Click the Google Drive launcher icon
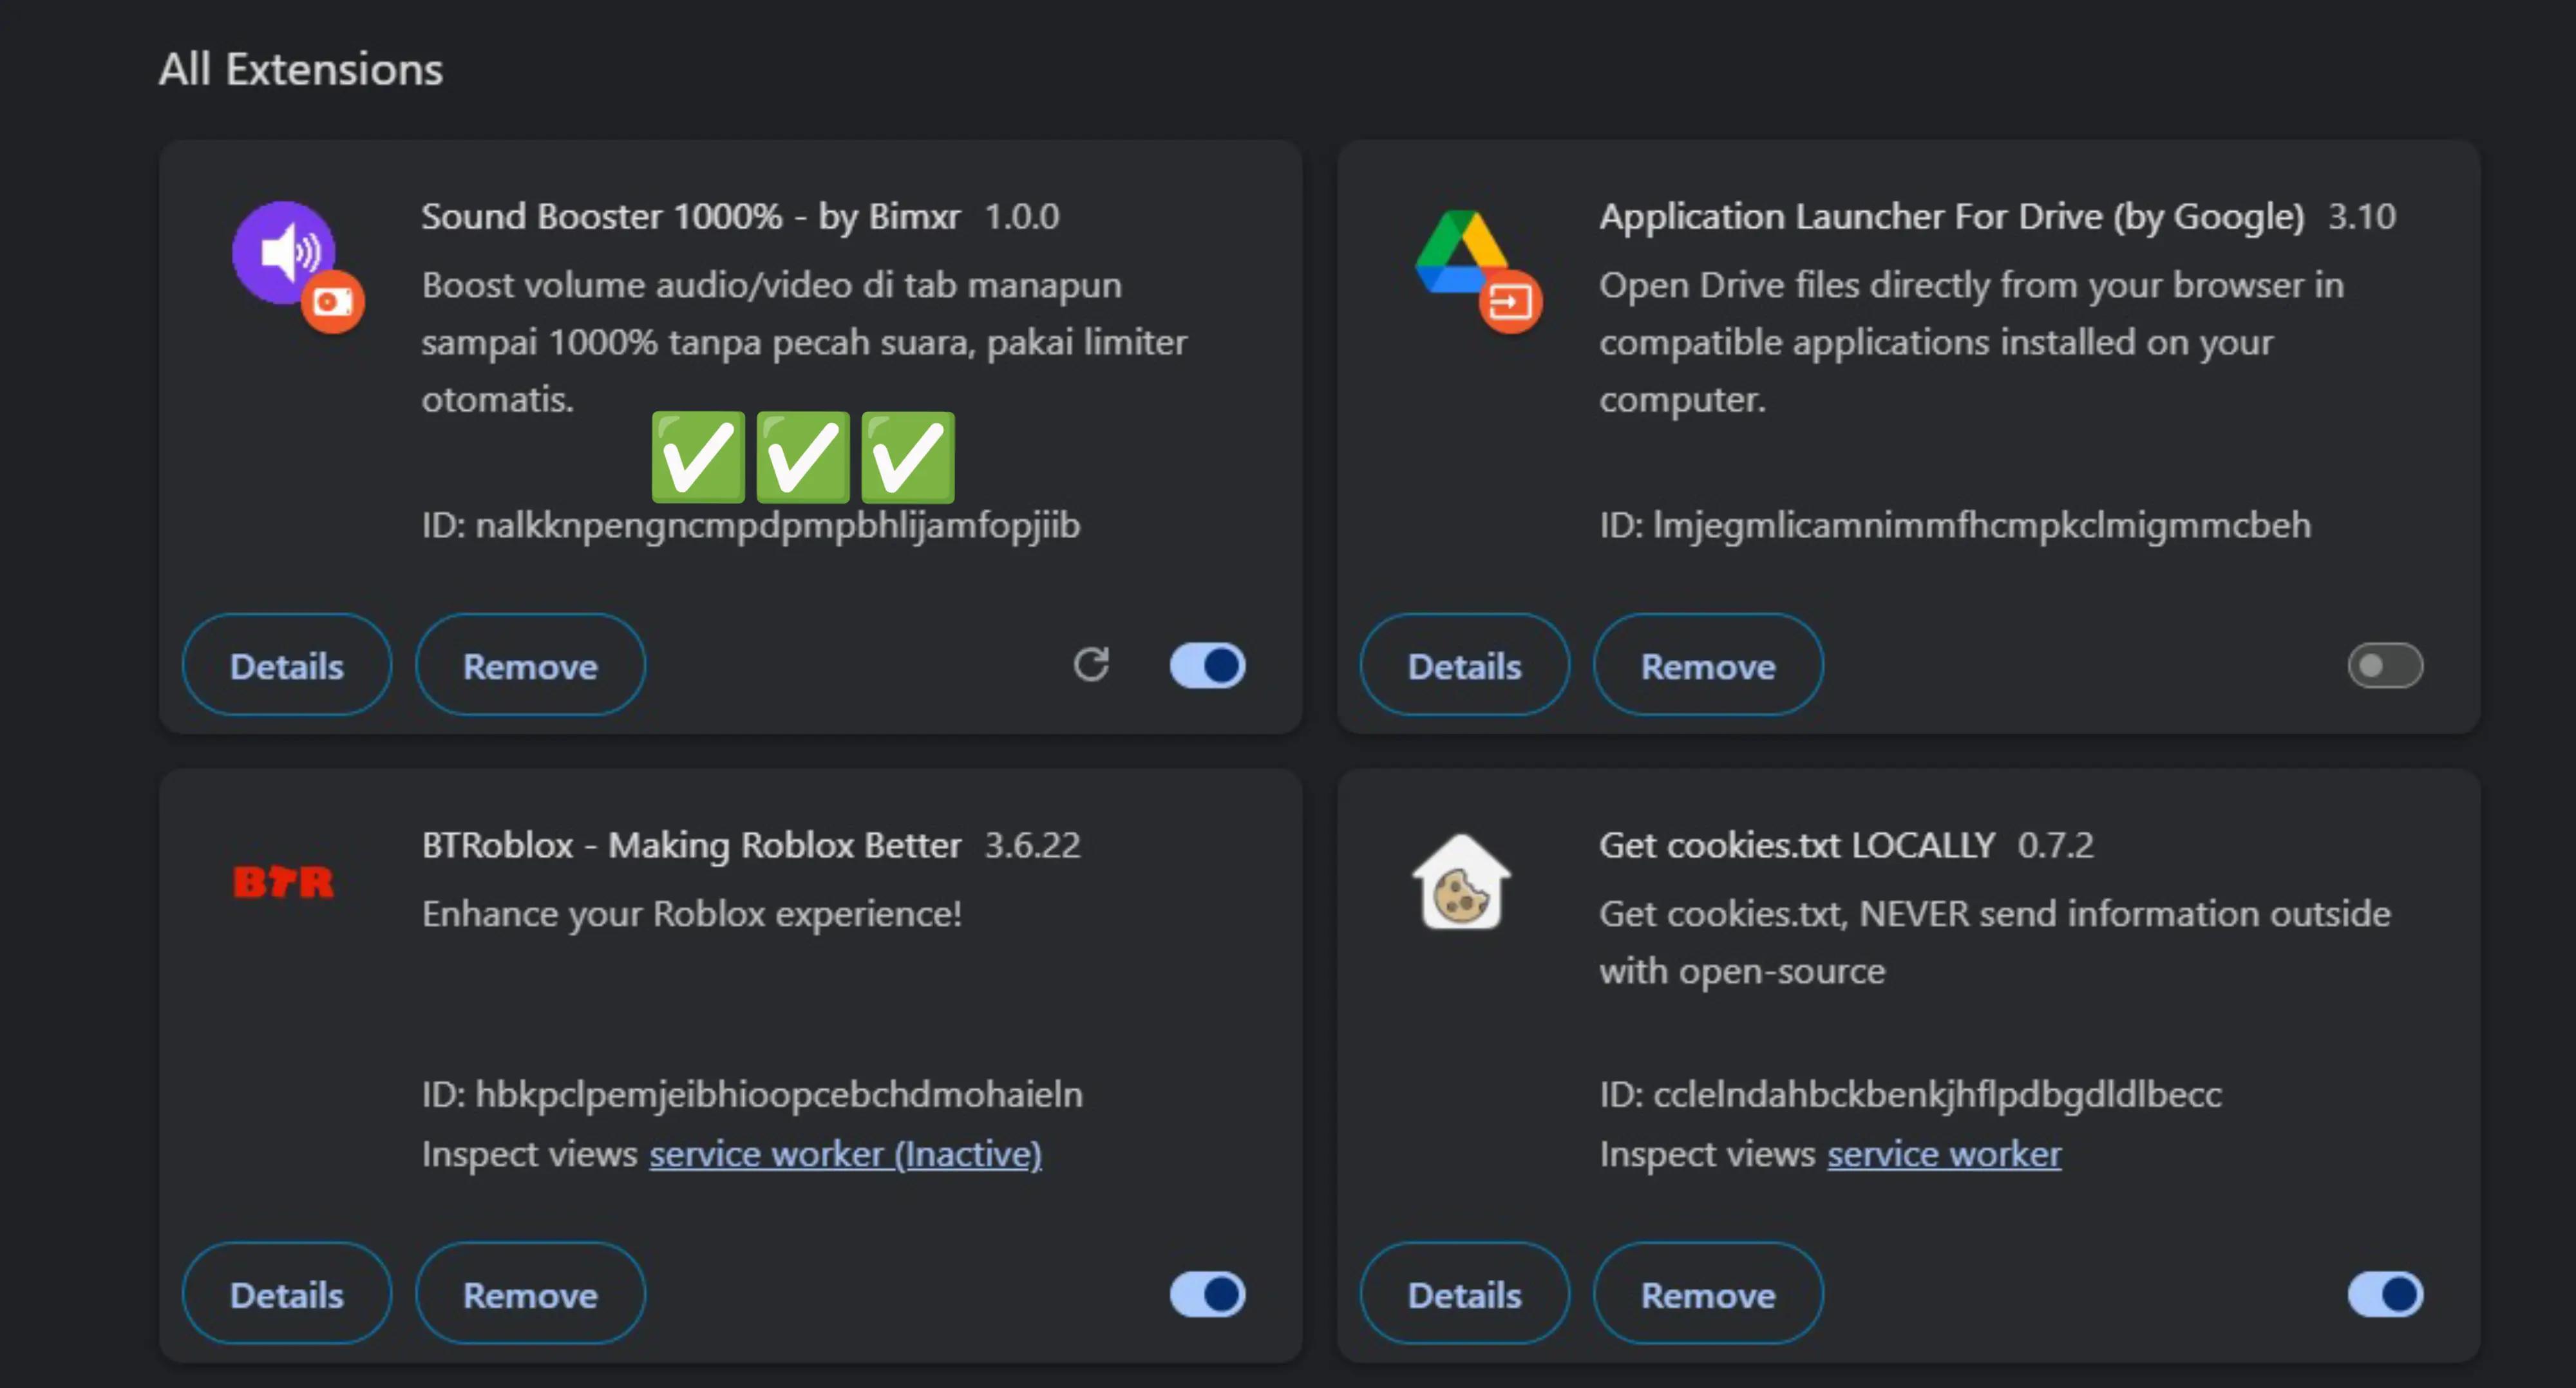Image resolution: width=2576 pixels, height=1388 pixels. point(1462,252)
